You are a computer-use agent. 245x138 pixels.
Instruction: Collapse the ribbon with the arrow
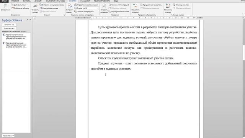243,15
